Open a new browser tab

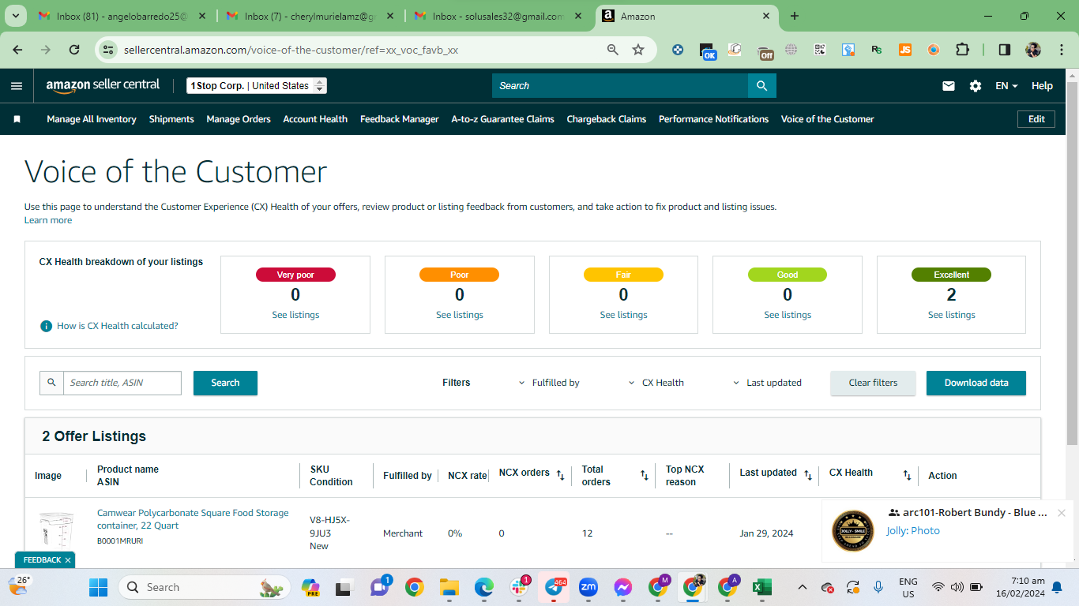[795, 16]
